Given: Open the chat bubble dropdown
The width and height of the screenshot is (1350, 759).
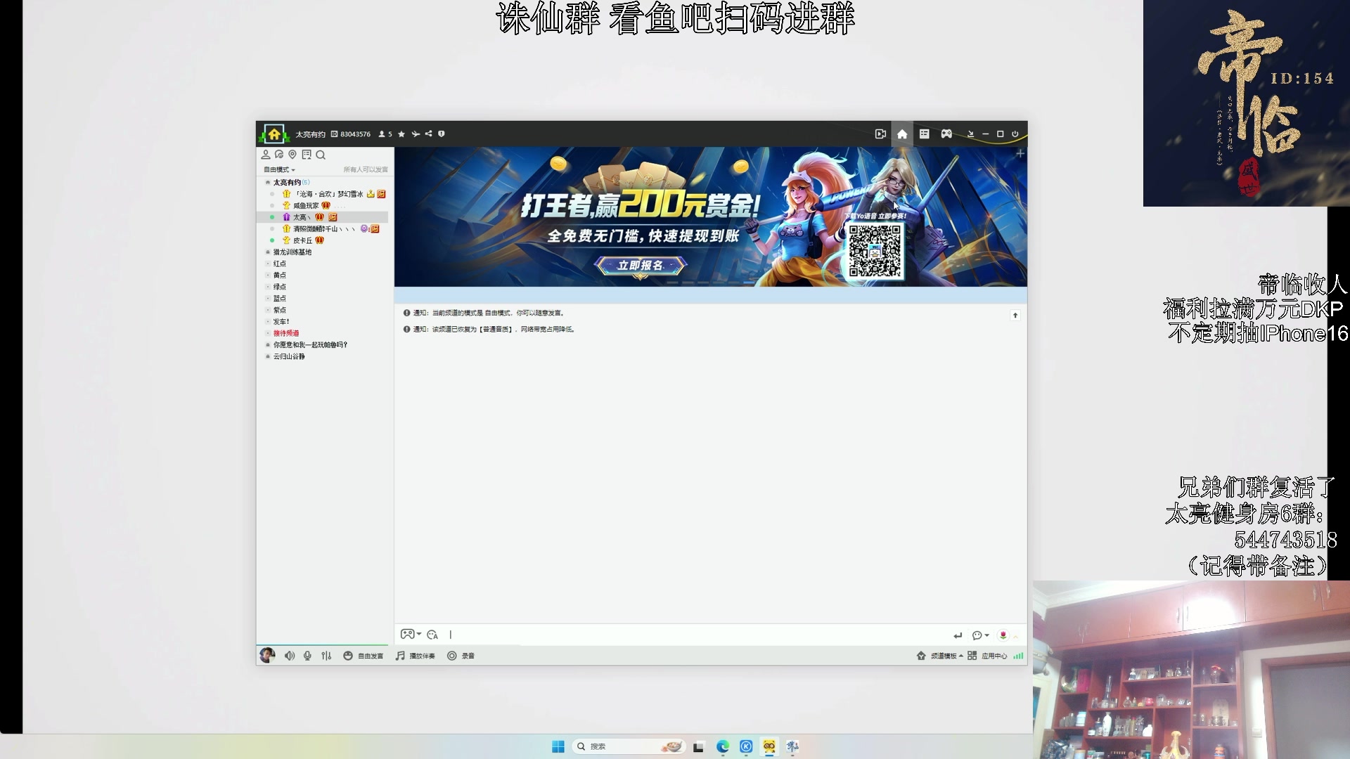Looking at the screenshot, I should pos(980,635).
